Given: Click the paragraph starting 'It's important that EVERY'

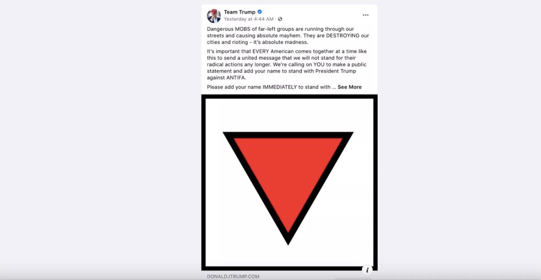Looking at the screenshot, I should [x=287, y=65].
